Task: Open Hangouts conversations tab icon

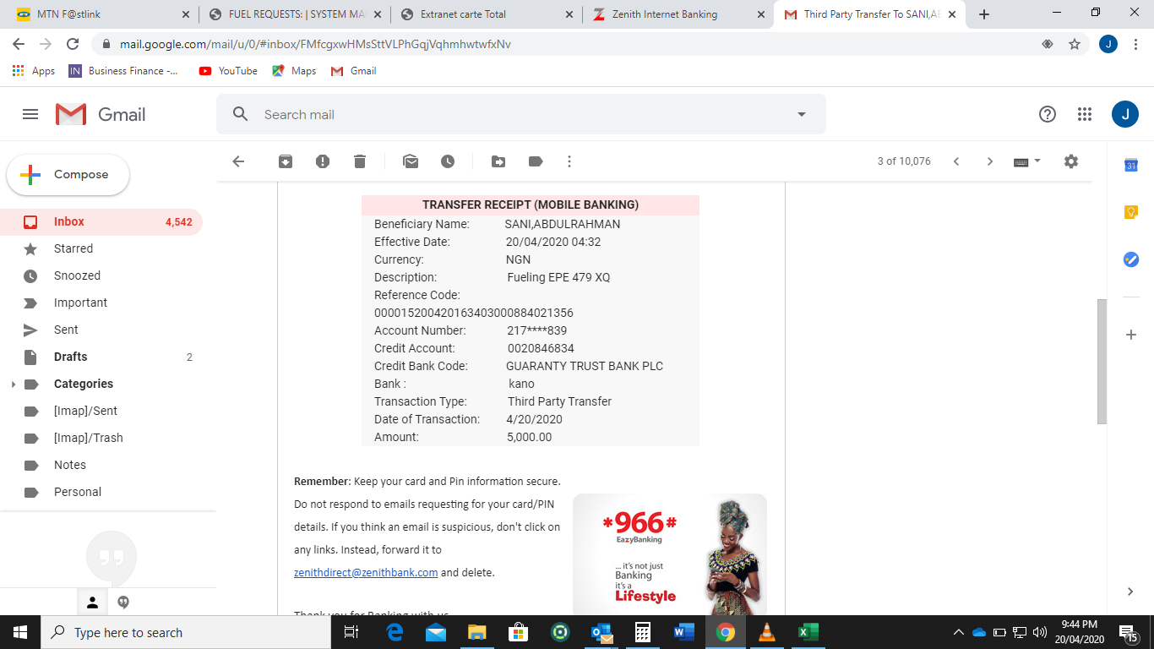Action: pyautogui.click(x=123, y=603)
